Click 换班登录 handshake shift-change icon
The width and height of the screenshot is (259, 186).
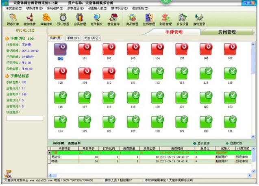pos(199,19)
